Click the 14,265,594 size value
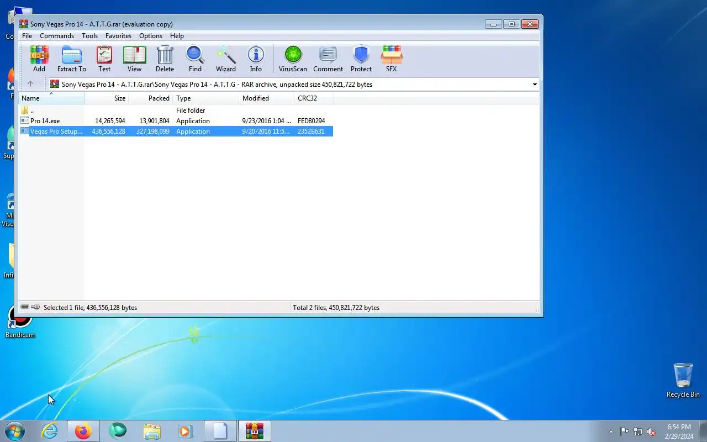 pos(110,121)
